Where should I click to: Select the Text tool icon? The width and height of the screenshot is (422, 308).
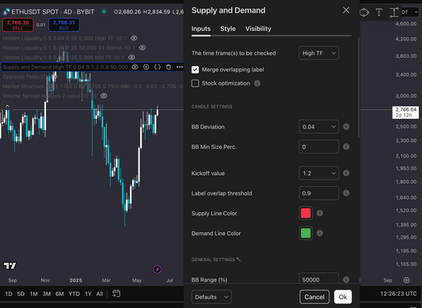[x=379, y=12]
